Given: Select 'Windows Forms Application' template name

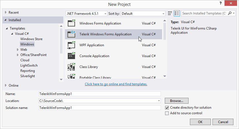Looking at the screenshot, I should 100,23.
